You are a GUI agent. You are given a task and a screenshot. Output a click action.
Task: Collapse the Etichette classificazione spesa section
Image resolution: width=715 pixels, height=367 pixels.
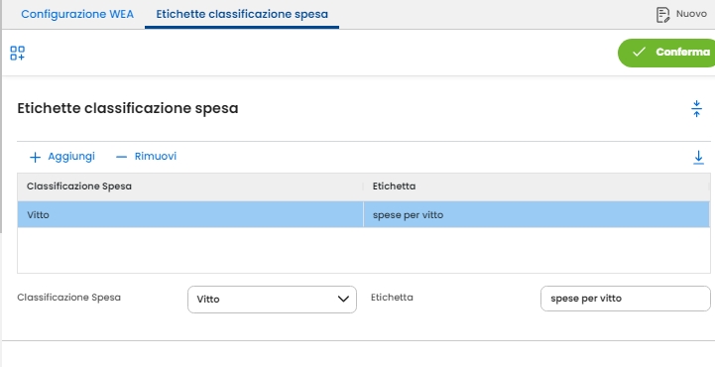(696, 108)
